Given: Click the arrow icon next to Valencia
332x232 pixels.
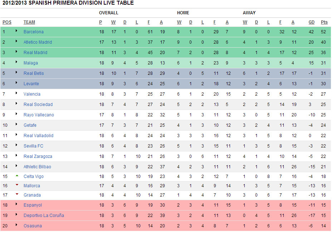Looking at the screenshot, I should pyautogui.click(x=16, y=93).
